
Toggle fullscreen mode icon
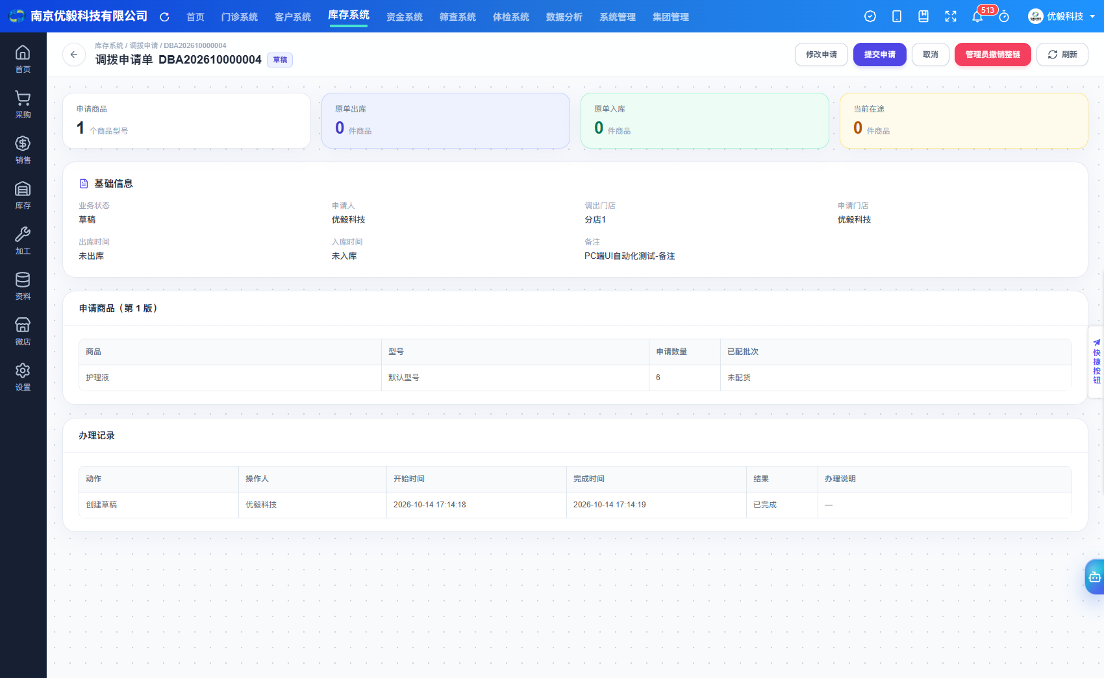[x=951, y=16]
